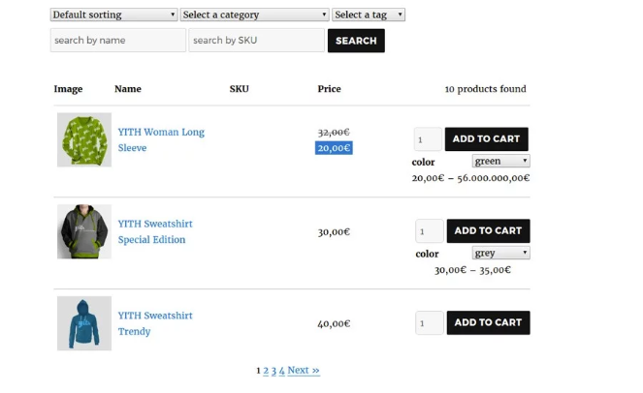The image size is (643, 393).
Task: Click the 20,00€ – 56.000.000,00€ price range
Action: (x=470, y=178)
